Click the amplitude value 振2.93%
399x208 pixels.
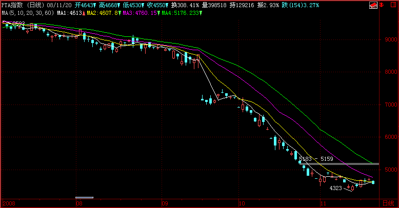click(268, 5)
